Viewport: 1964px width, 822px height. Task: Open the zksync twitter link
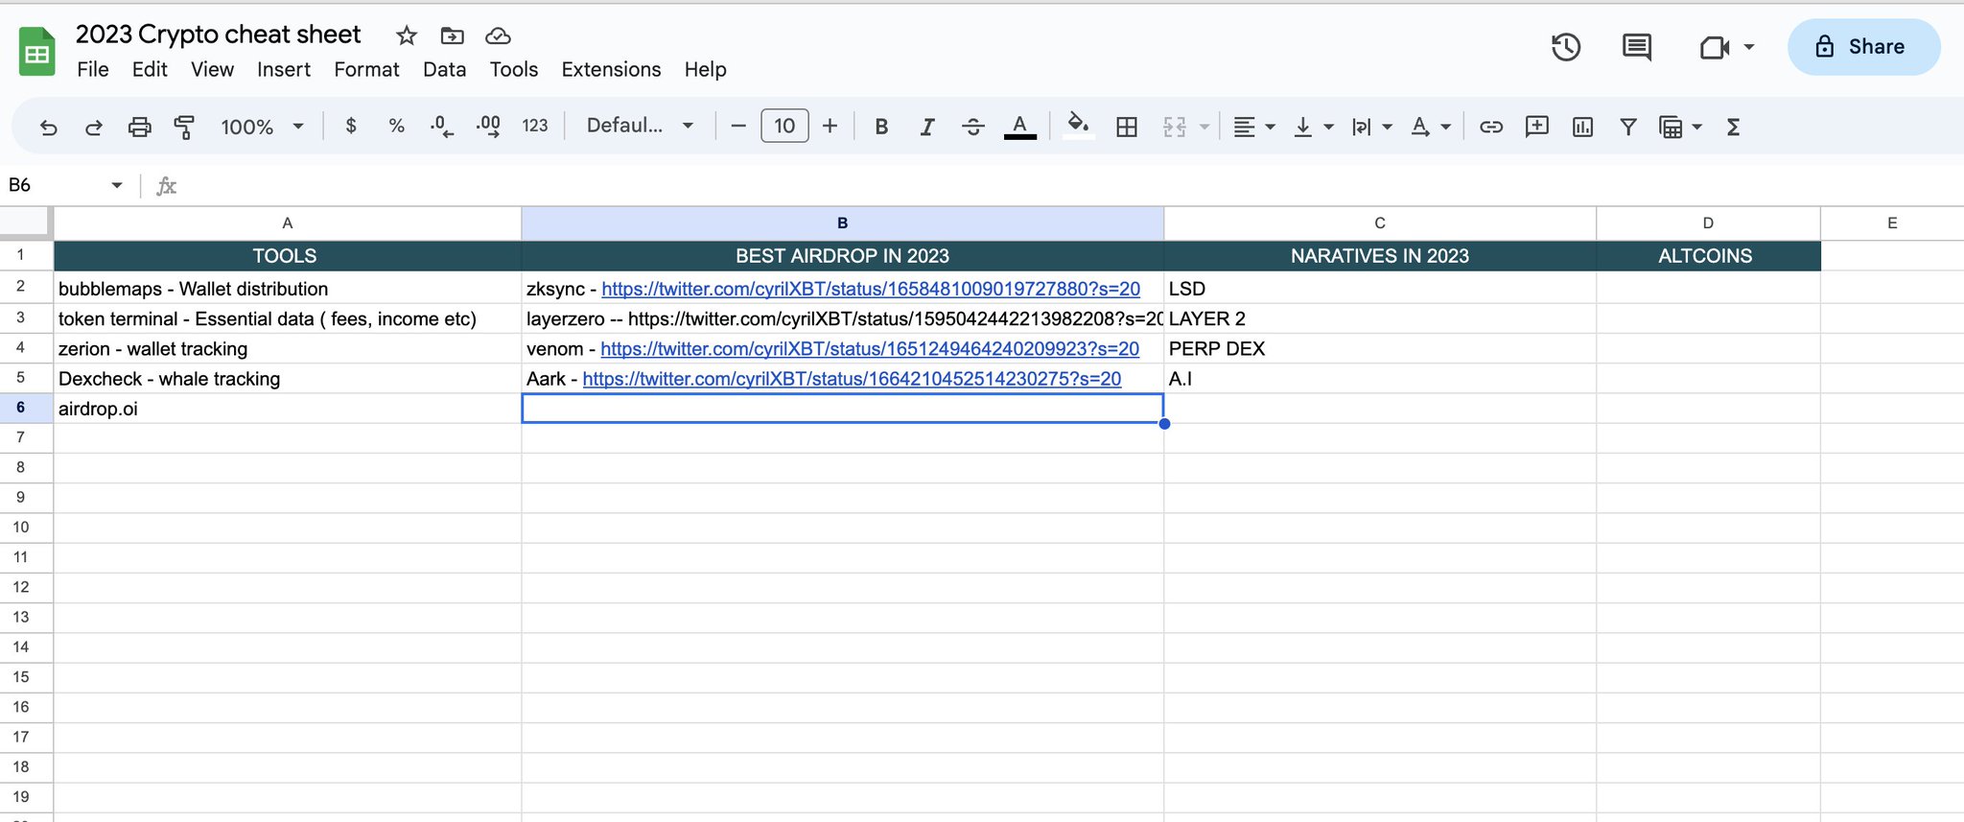(871, 289)
